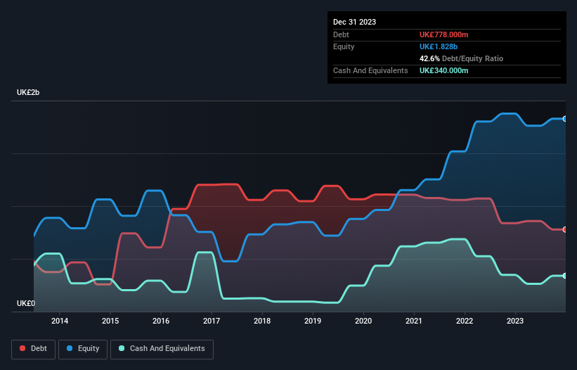Click the 2019 x-axis label

[313, 321]
